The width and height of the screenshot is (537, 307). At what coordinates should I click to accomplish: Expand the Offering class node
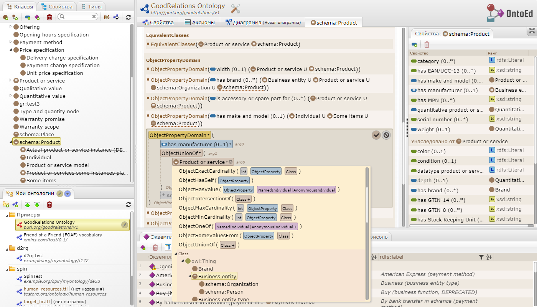(10, 27)
